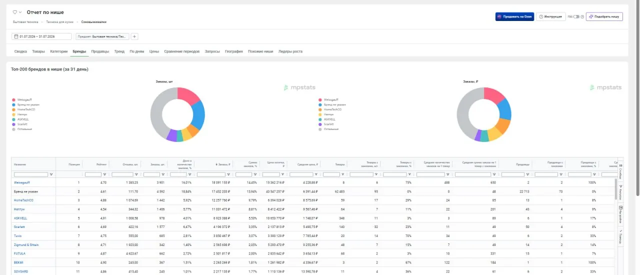
Task: Open the date range picker 01.07.2026 – 31.07.2026
Action: pos(42,36)
